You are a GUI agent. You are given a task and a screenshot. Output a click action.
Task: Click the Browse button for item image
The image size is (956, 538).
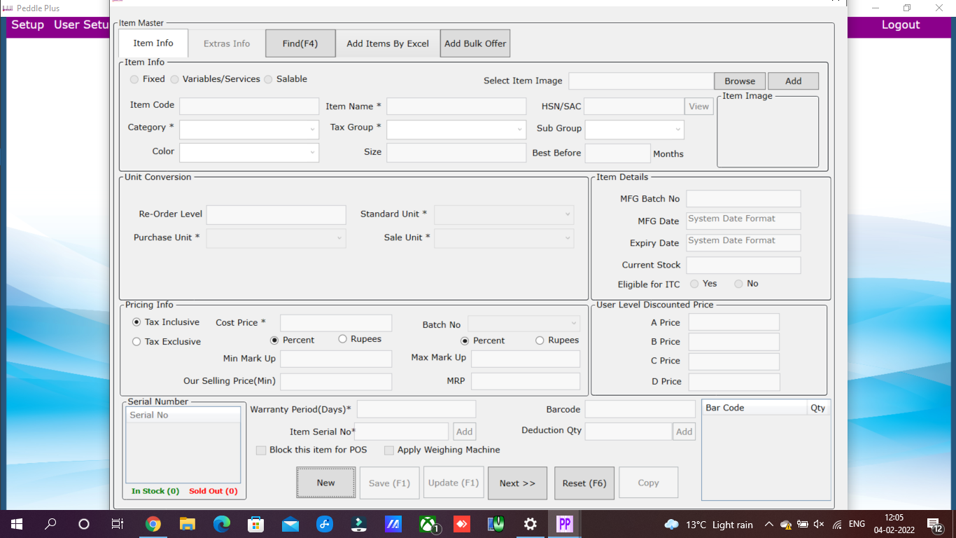740,81
